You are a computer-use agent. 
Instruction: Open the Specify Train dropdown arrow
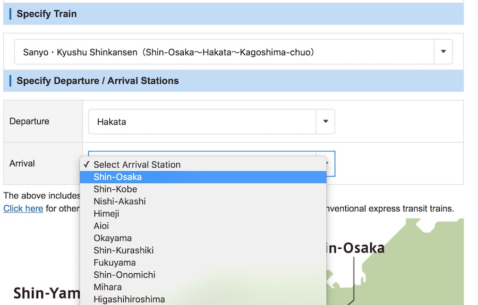[x=443, y=52]
